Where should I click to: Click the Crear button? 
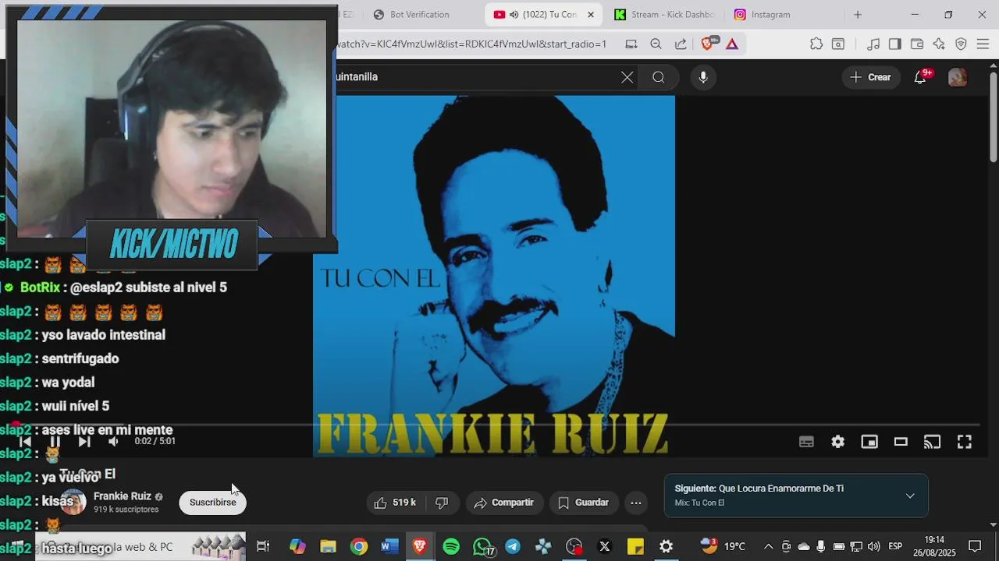[x=870, y=77]
